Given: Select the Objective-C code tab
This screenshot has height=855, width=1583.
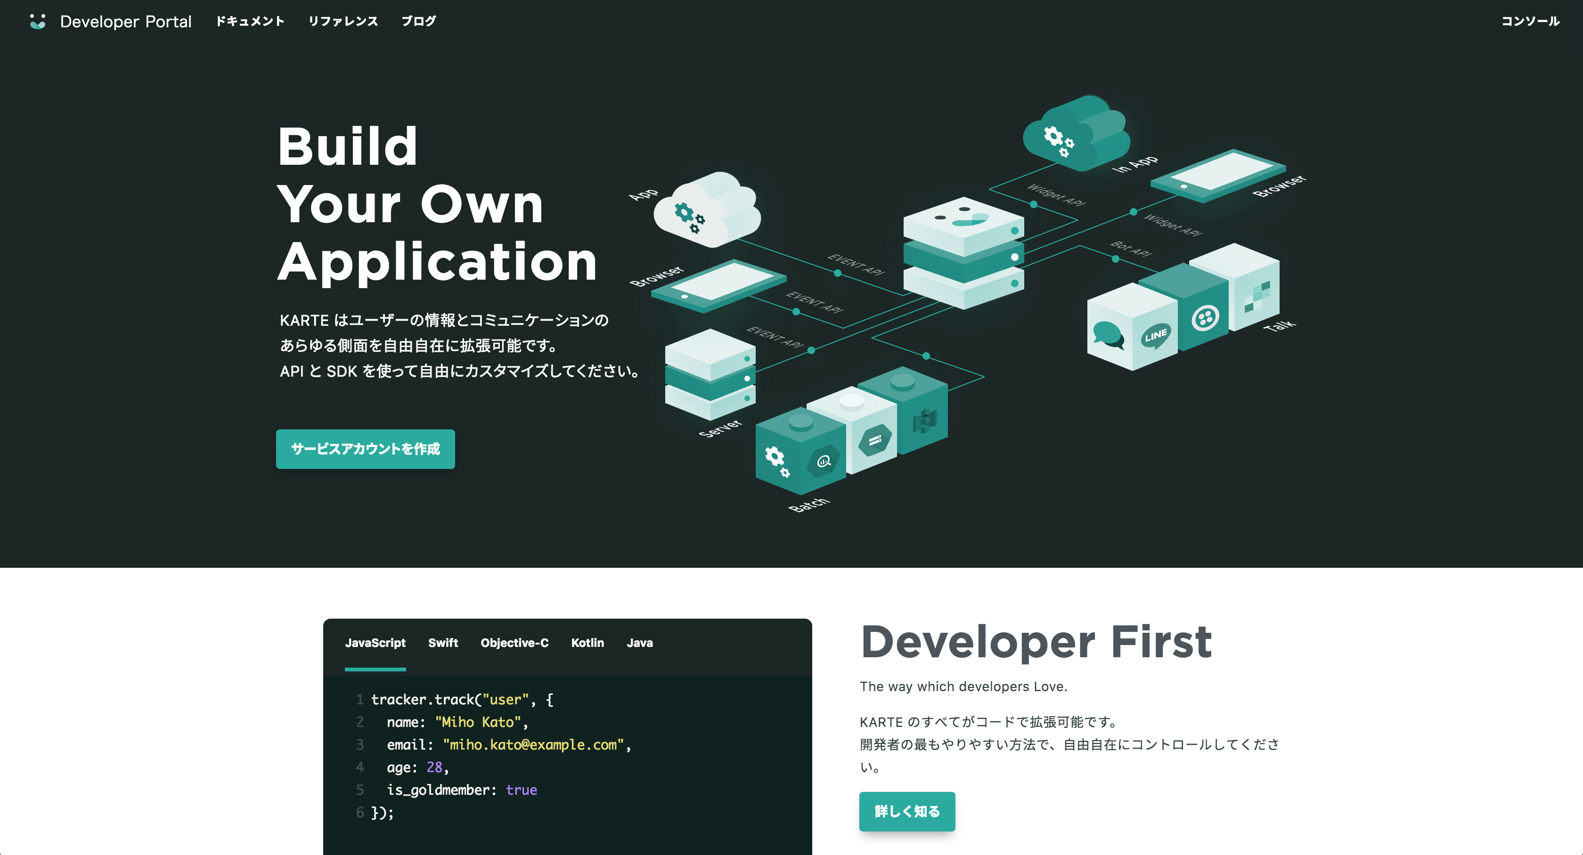Looking at the screenshot, I should 514,643.
